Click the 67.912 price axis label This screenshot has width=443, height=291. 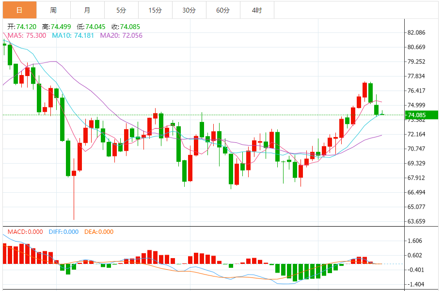coord(416,178)
